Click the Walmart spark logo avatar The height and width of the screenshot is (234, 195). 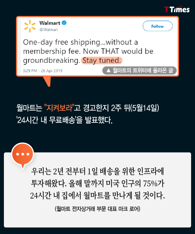click(30, 26)
